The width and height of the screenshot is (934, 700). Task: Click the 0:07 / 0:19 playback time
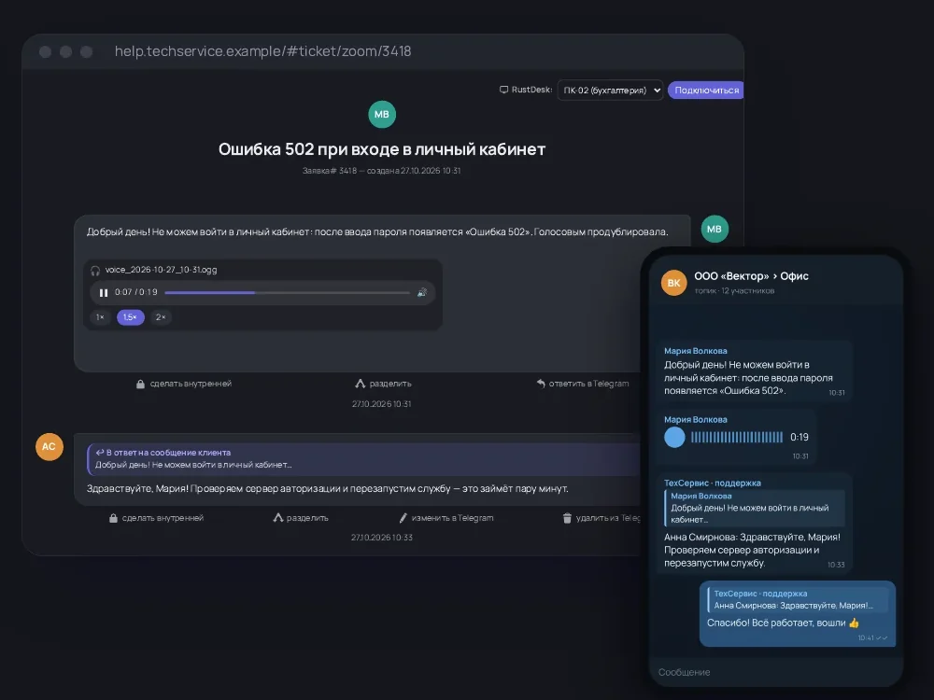pos(135,292)
